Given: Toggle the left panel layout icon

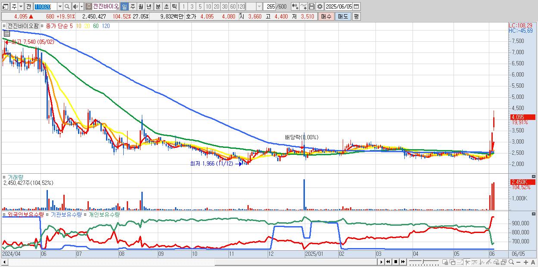Looking at the screenshot, I should pos(6,6).
